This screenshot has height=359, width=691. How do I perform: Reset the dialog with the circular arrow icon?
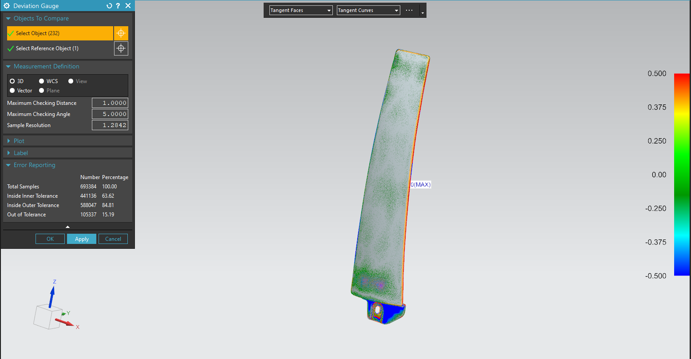(109, 6)
